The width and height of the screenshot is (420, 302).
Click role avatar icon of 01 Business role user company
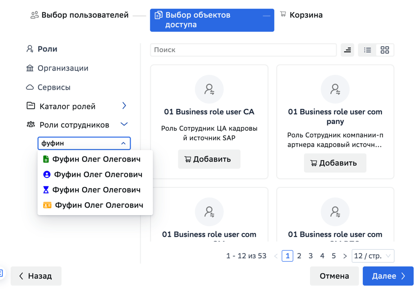coord(335,89)
